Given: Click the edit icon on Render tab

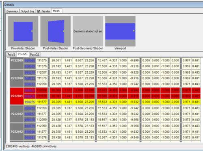Looking at the screenshot, I should click(39, 11).
